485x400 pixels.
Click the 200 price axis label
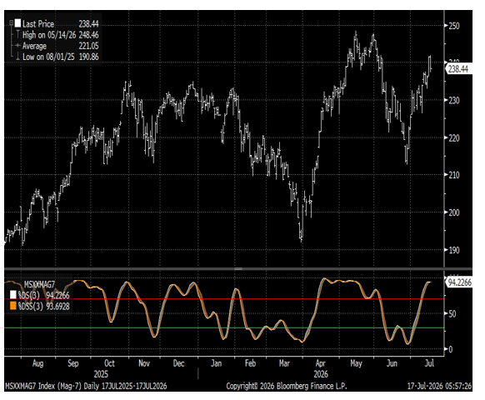[x=454, y=212]
